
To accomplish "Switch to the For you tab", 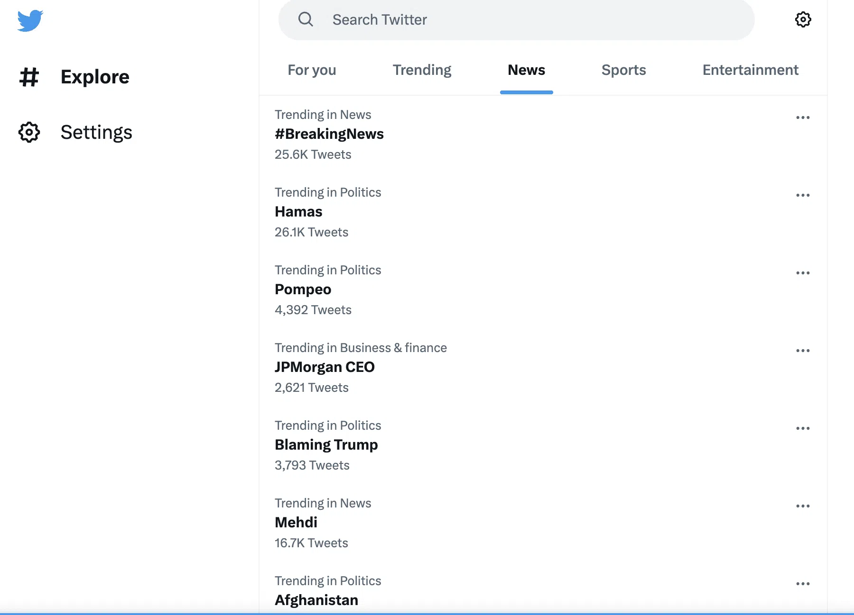I will [x=312, y=70].
